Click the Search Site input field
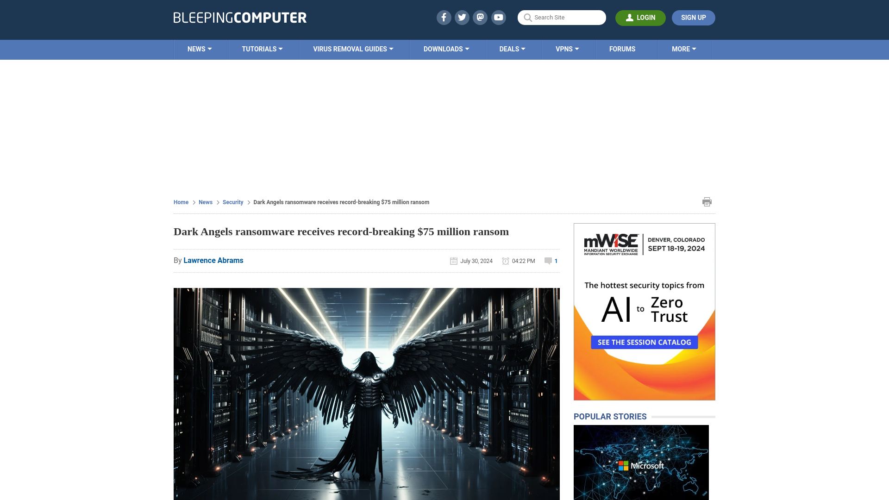889x500 pixels. coord(562,18)
